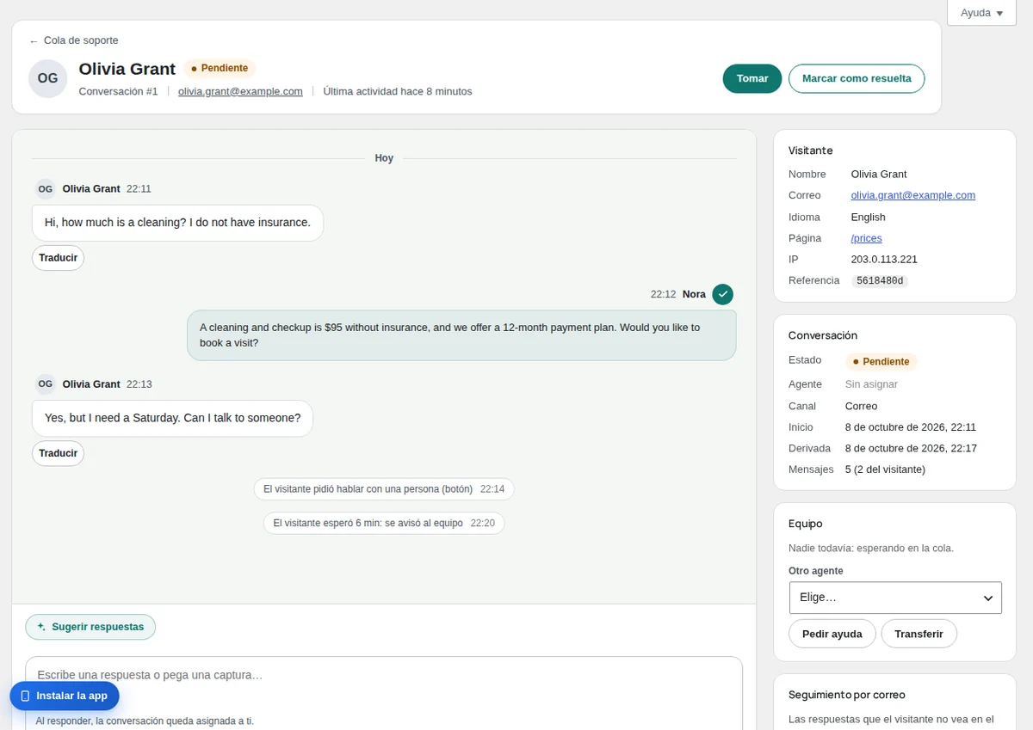Open header email link olivia.grant@example.com
This screenshot has height=730, width=1033.
240,91
